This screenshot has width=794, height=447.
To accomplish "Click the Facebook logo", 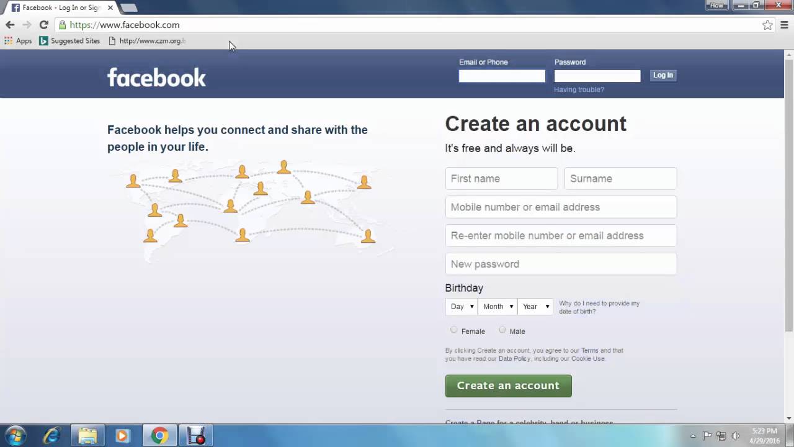I will (x=156, y=77).
